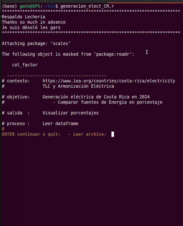The height and width of the screenshot is (226, 183).
Task: Click "Leer dataframe" process text
Action: (x=60, y=123)
